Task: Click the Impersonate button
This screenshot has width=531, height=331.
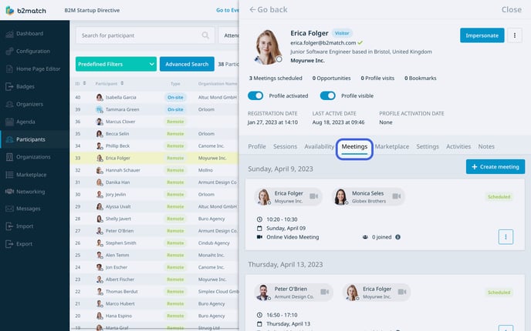Action: pos(482,35)
